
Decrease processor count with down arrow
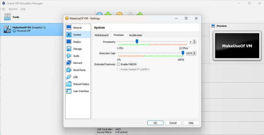pyautogui.click(x=195, y=42)
